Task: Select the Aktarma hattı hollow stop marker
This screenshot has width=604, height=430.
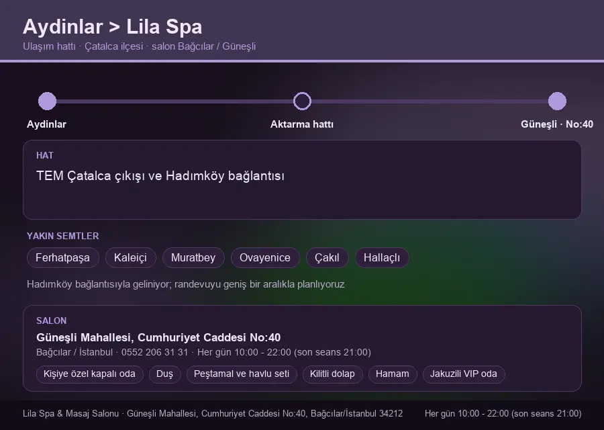Action: 302,101
